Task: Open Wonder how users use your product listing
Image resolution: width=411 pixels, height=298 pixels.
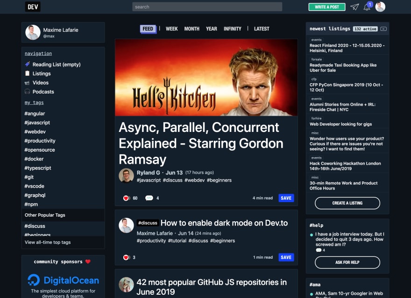Action: pos(347,144)
